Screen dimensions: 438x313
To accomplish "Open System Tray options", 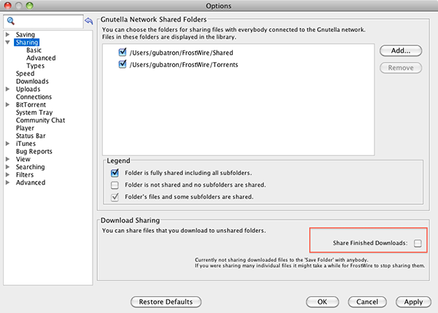I will [34, 112].
